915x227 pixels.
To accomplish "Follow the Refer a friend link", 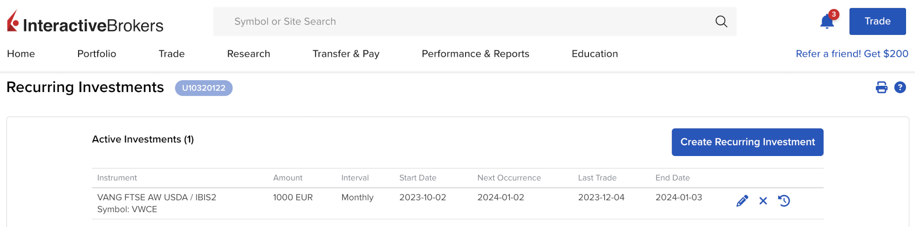I will pyautogui.click(x=852, y=54).
